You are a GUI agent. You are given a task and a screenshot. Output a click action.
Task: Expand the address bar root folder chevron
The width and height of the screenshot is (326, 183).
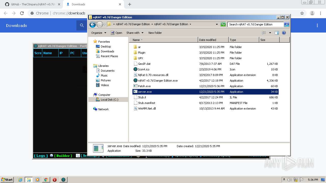click(114, 24)
